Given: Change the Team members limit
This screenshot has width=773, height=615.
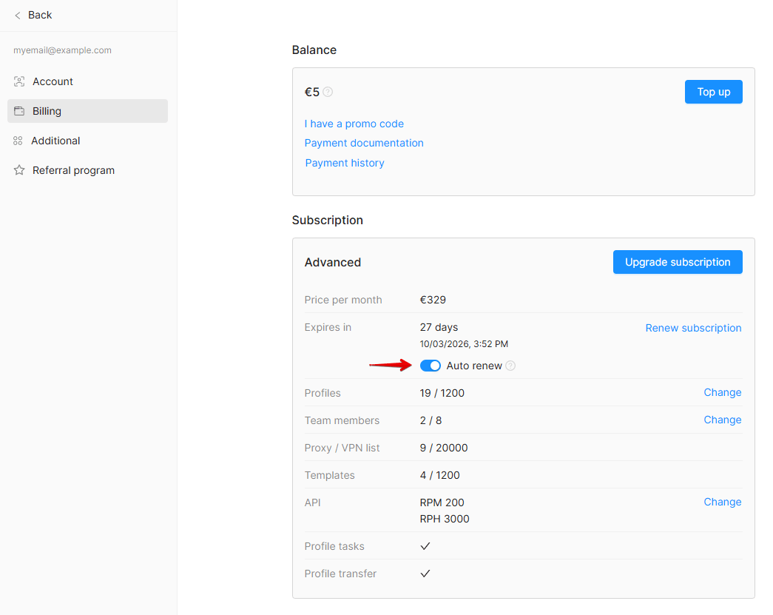Looking at the screenshot, I should tap(722, 420).
